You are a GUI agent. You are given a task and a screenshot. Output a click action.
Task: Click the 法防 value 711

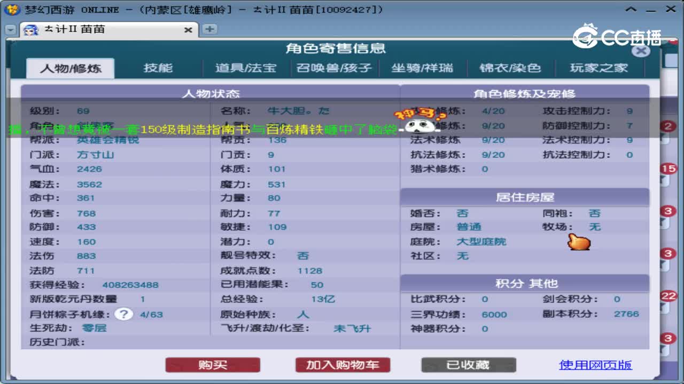click(85, 270)
